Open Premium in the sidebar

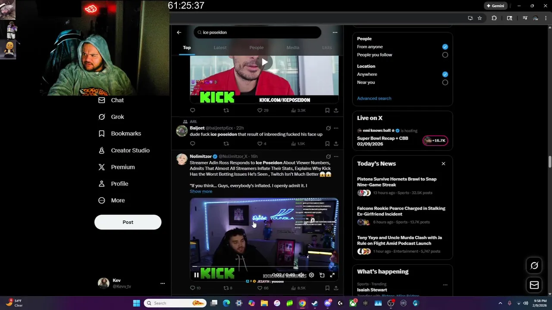pos(116,167)
